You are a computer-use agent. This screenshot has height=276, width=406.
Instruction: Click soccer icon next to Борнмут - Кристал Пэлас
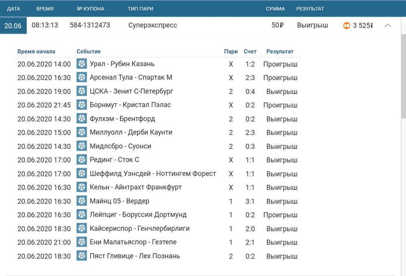coord(82,105)
